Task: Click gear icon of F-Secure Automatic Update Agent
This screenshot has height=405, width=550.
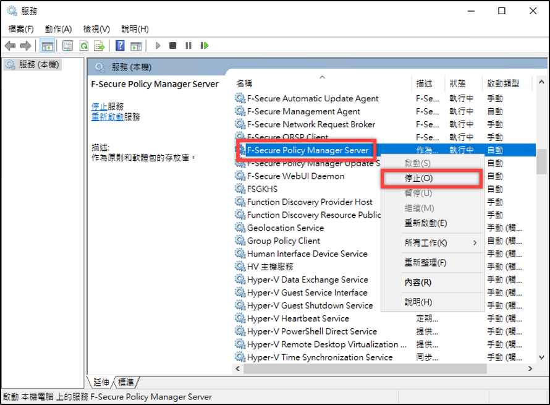Action: click(x=240, y=98)
